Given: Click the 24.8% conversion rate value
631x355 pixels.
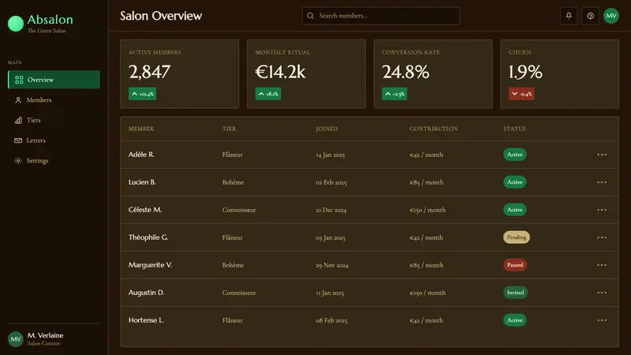Looking at the screenshot, I should (405, 72).
